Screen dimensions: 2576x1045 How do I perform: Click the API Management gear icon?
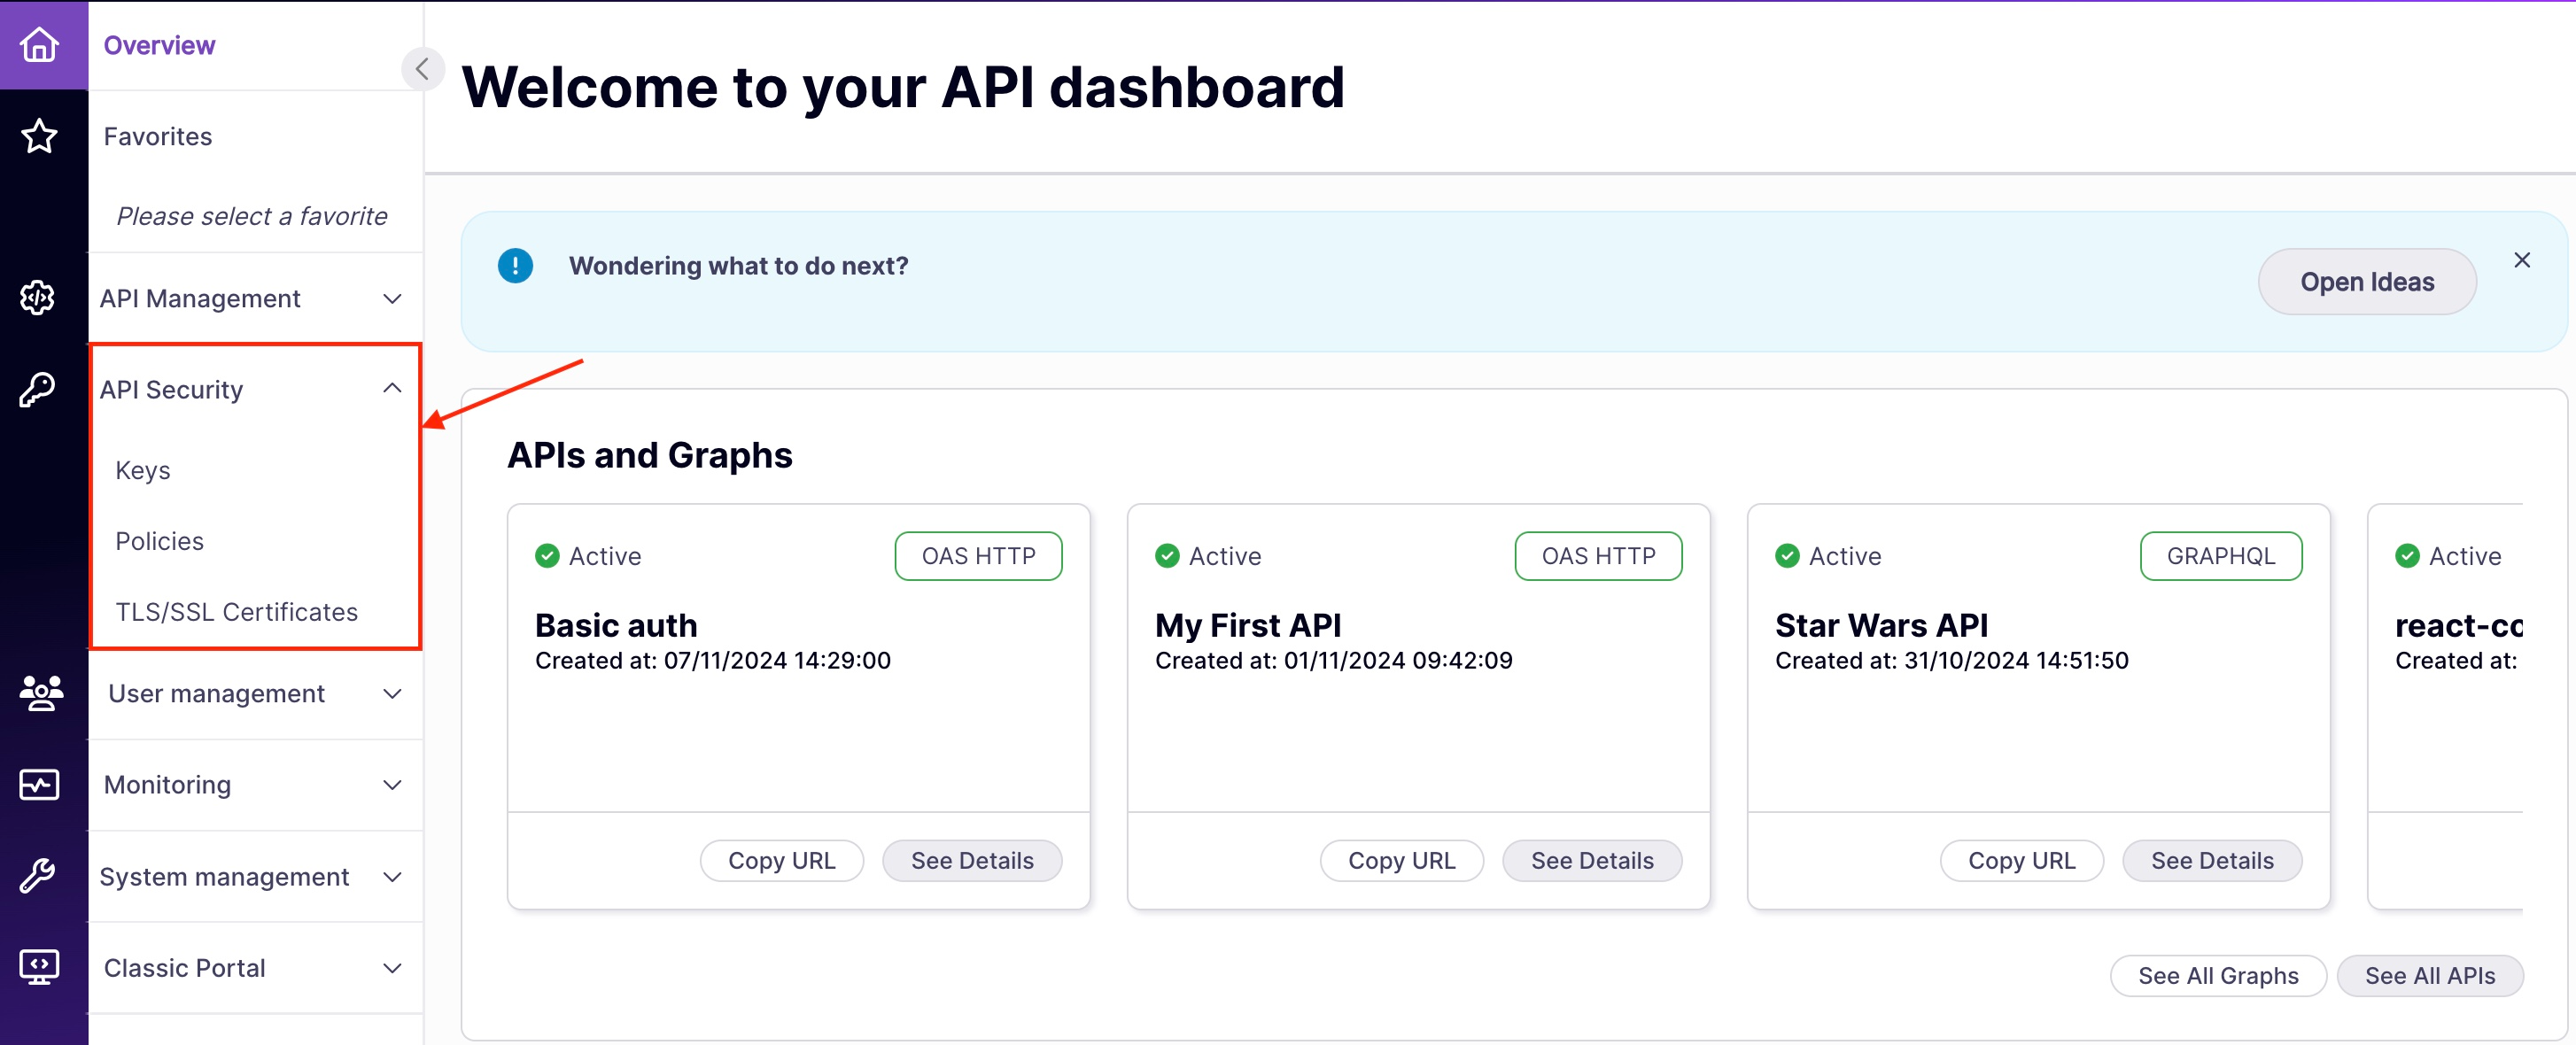[38, 298]
